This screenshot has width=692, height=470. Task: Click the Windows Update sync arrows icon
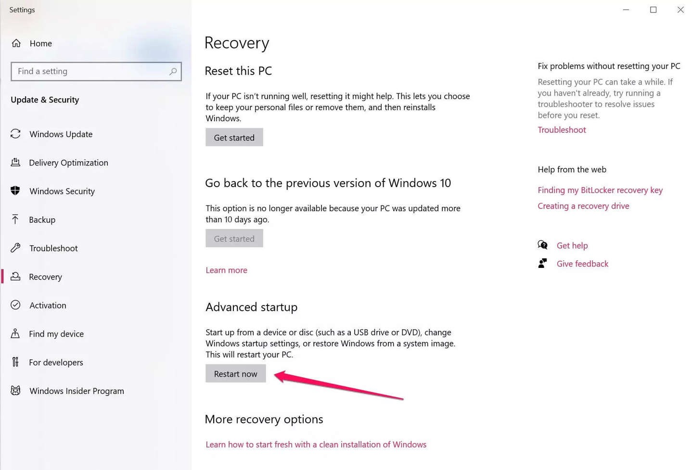click(15, 134)
